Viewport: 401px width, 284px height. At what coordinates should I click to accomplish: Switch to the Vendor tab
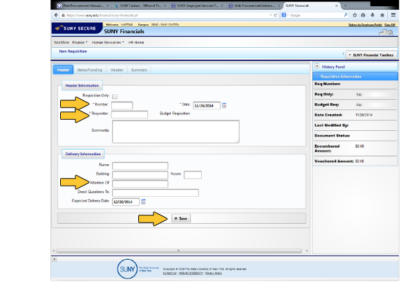(x=117, y=70)
